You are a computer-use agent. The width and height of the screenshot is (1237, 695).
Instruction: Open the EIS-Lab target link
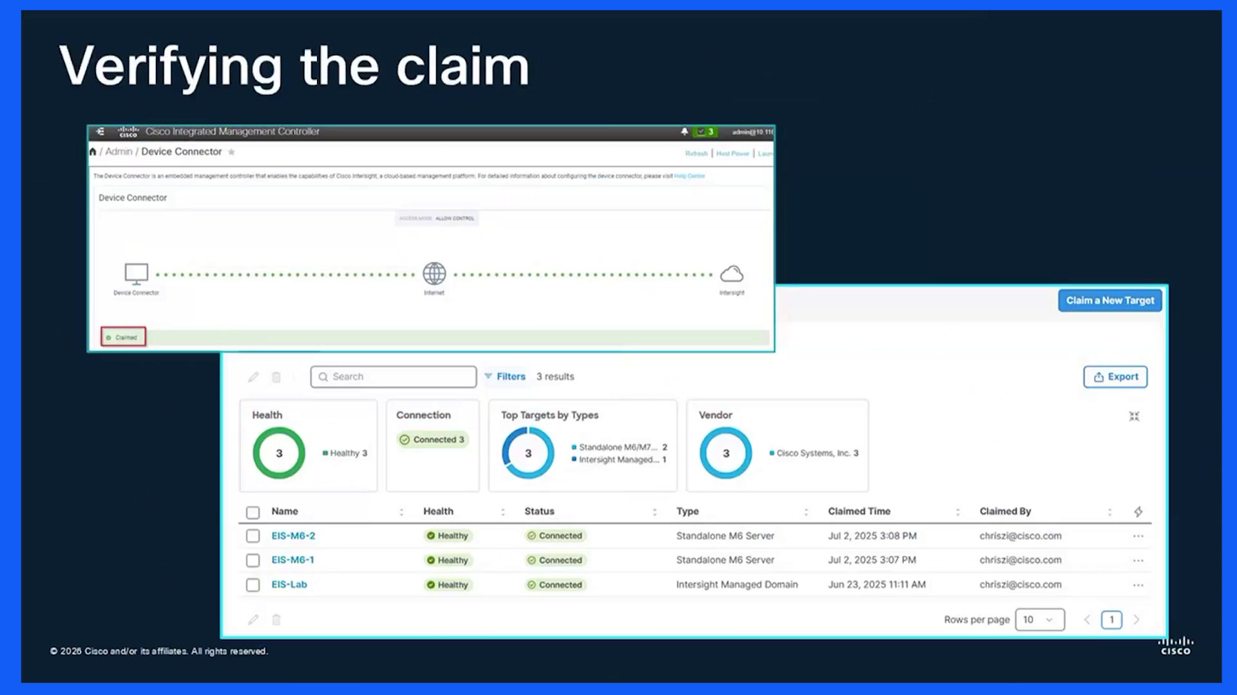(x=289, y=585)
